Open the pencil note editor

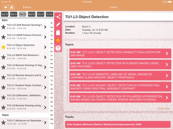click(58, 25)
